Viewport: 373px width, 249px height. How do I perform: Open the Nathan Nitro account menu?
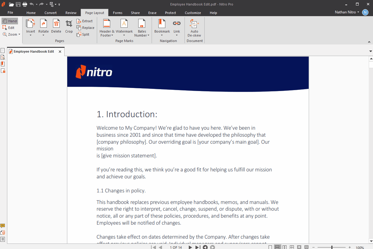point(347,12)
